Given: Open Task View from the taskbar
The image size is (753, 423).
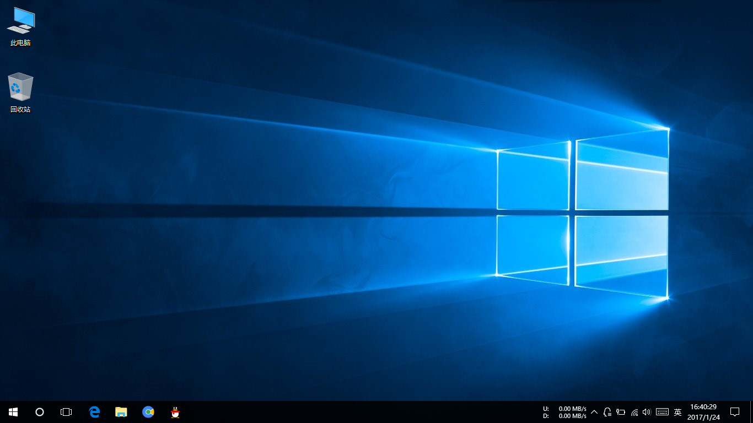Looking at the screenshot, I should (x=66, y=411).
